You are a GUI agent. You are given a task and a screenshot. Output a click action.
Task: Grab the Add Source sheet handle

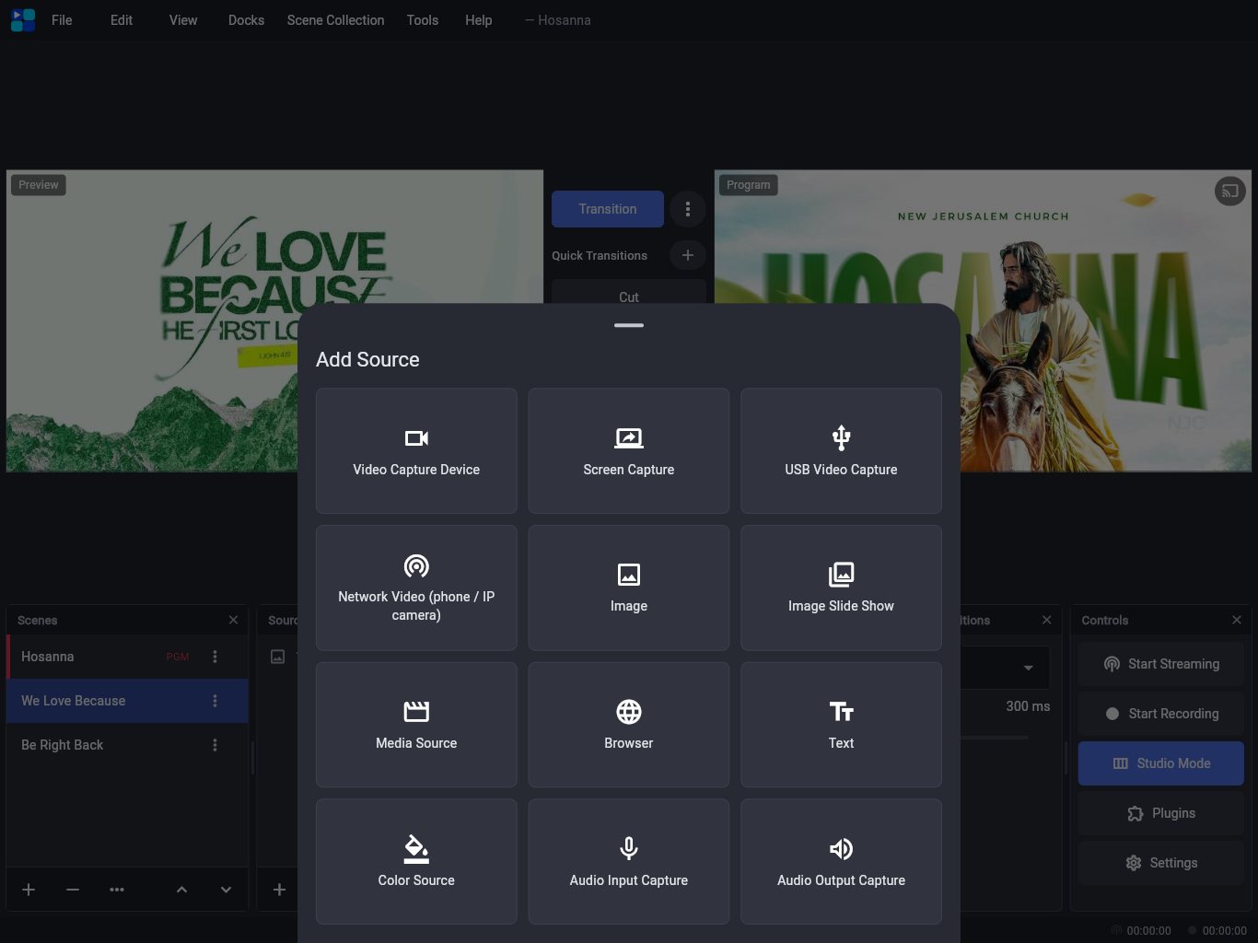(x=629, y=325)
